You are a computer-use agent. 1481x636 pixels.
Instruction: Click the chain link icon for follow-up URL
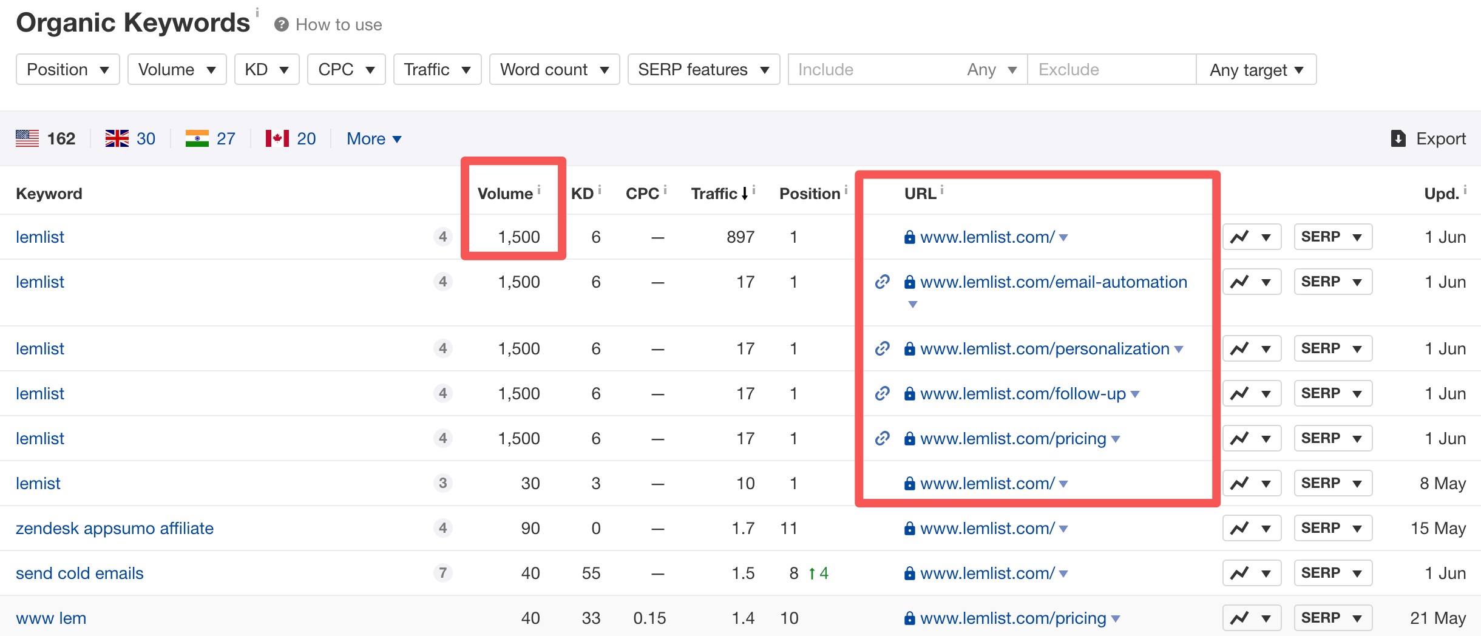pyautogui.click(x=883, y=394)
